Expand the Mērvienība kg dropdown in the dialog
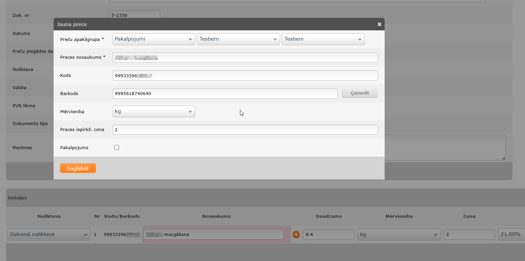525x261 pixels. 154,112
